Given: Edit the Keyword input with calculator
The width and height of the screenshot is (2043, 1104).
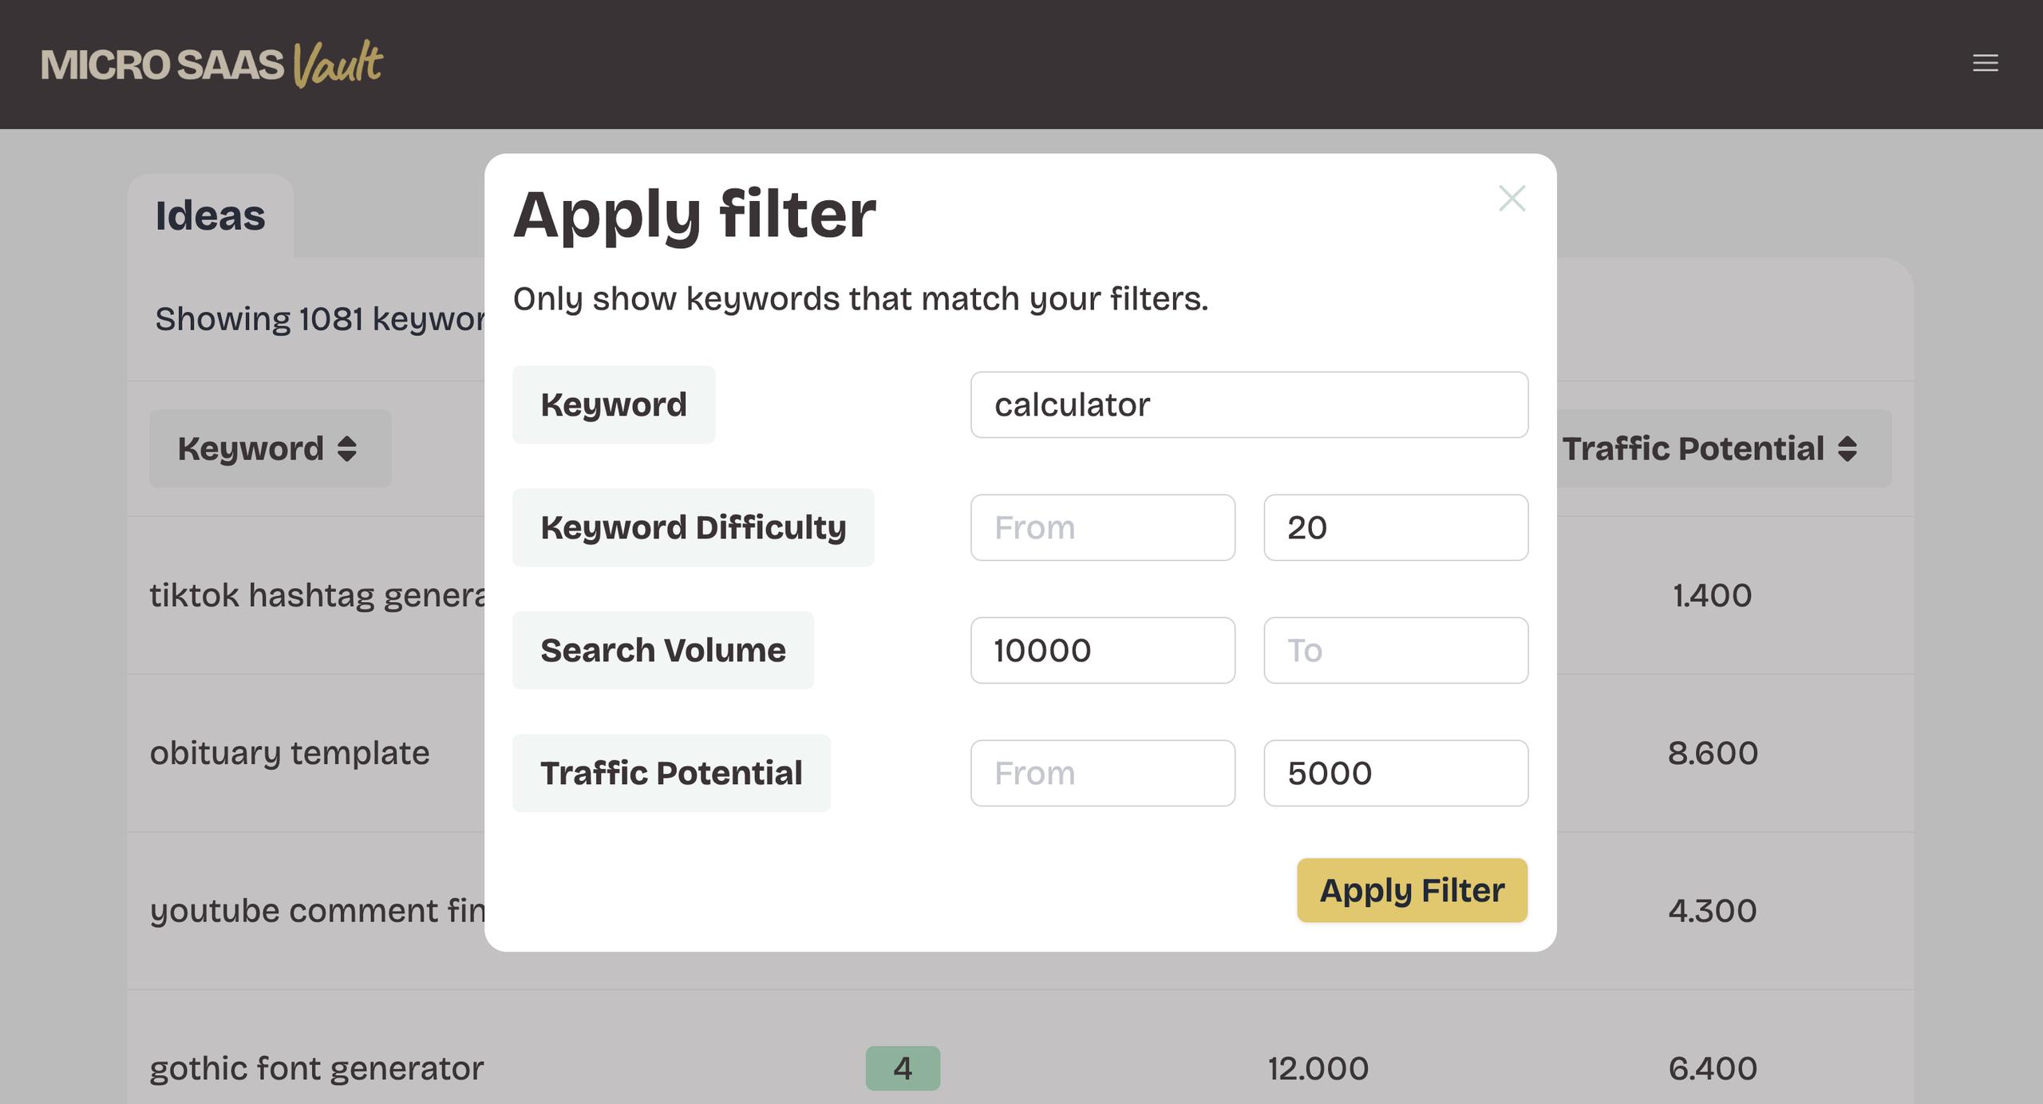Looking at the screenshot, I should [x=1248, y=404].
